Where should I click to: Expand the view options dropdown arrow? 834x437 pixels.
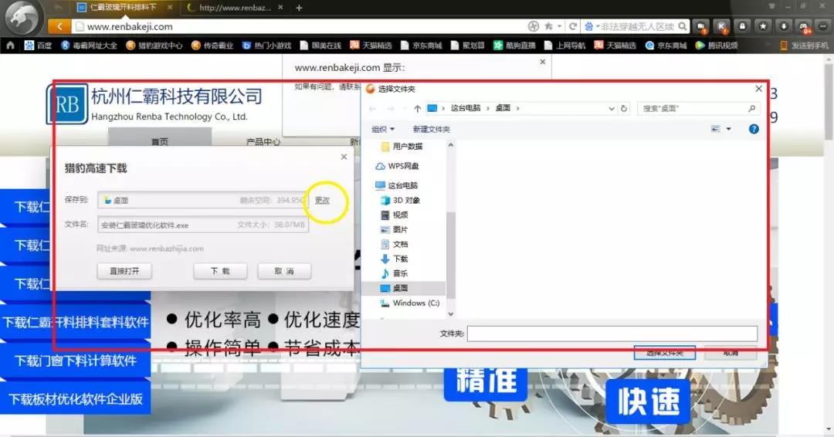point(729,129)
